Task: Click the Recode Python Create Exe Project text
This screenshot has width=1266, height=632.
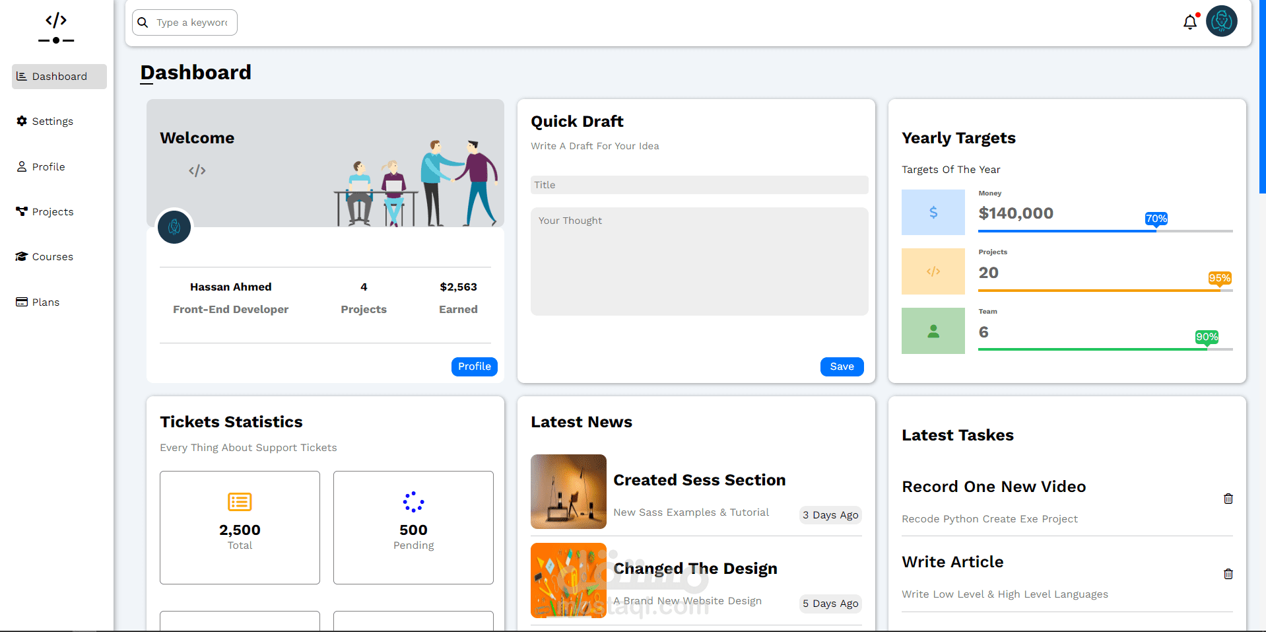Action: click(x=989, y=519)
